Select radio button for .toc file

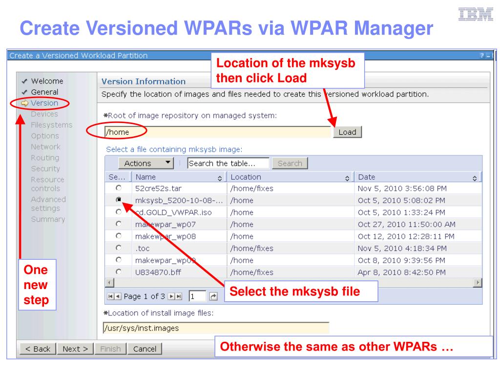point(119,248)
